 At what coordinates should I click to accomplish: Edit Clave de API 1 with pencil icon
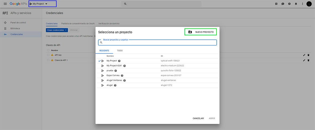[304, 60]
